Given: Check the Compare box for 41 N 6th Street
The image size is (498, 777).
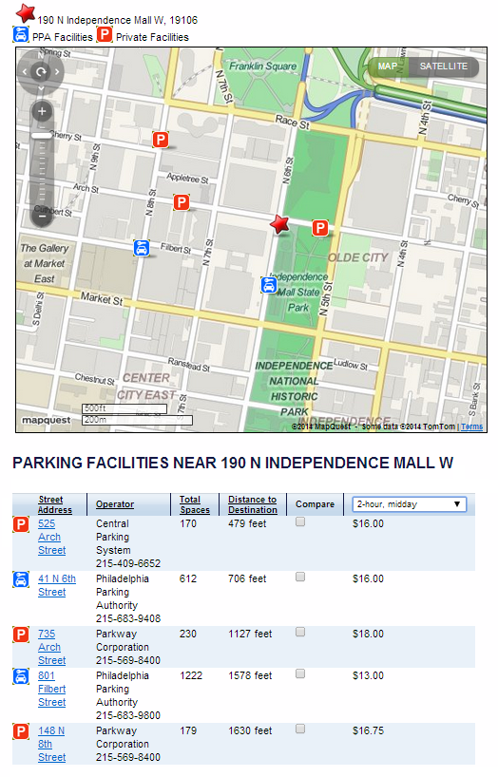Looking at the screenshot, I should pyautogui.click(x=300, y=577).
